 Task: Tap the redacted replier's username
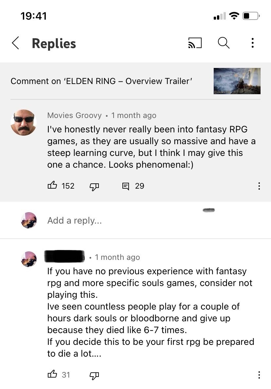64,257
